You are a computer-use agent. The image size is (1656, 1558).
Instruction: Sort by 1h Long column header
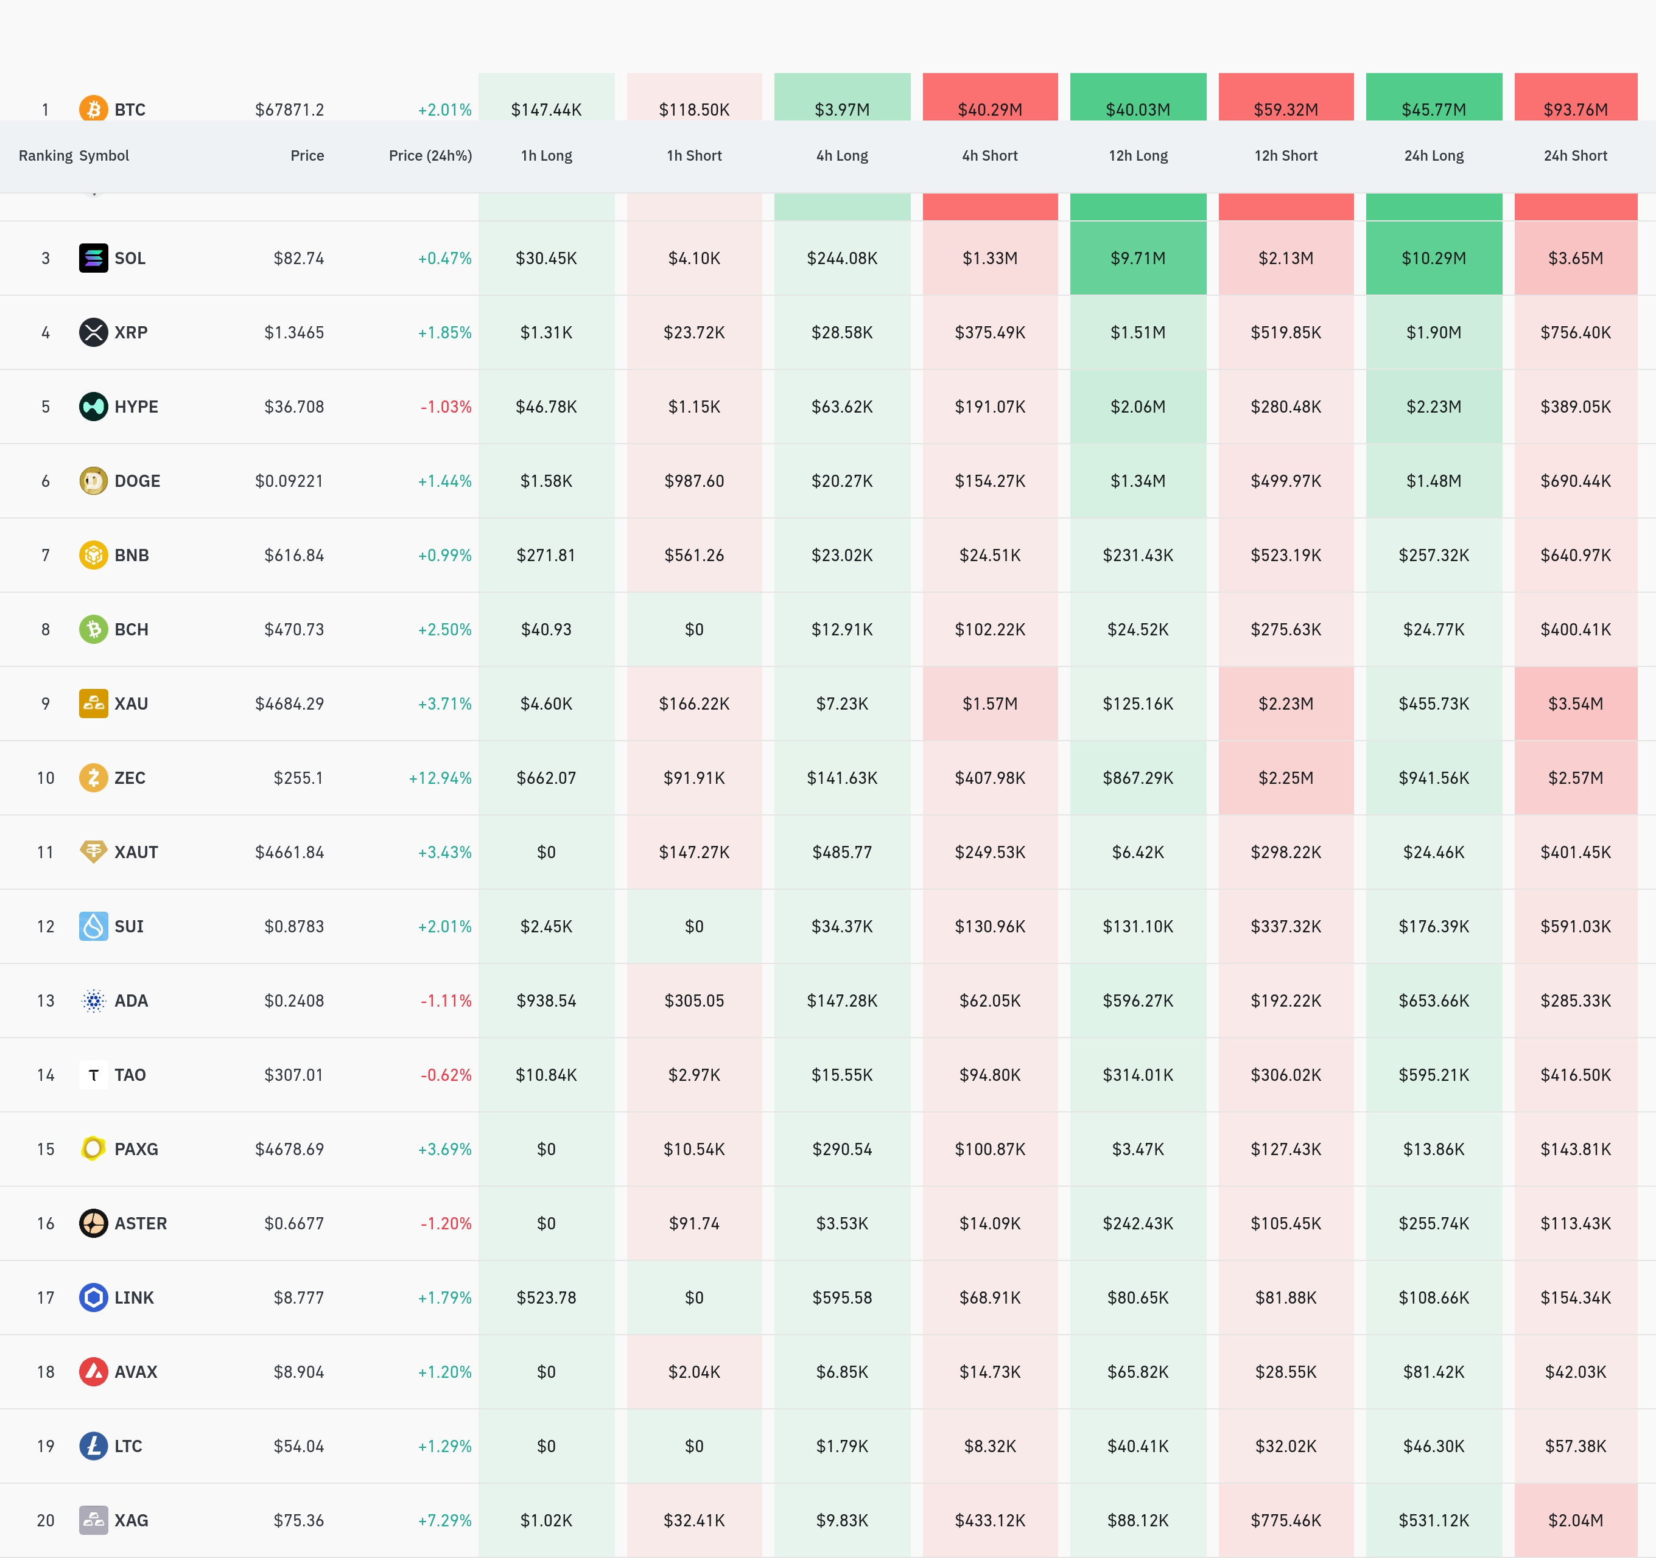tap(547, 156)
